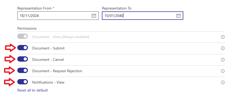241x105 pixels.
Task: Show info for Document - Request Rejection
Action: pyautogui.click(x=223, y=71)
